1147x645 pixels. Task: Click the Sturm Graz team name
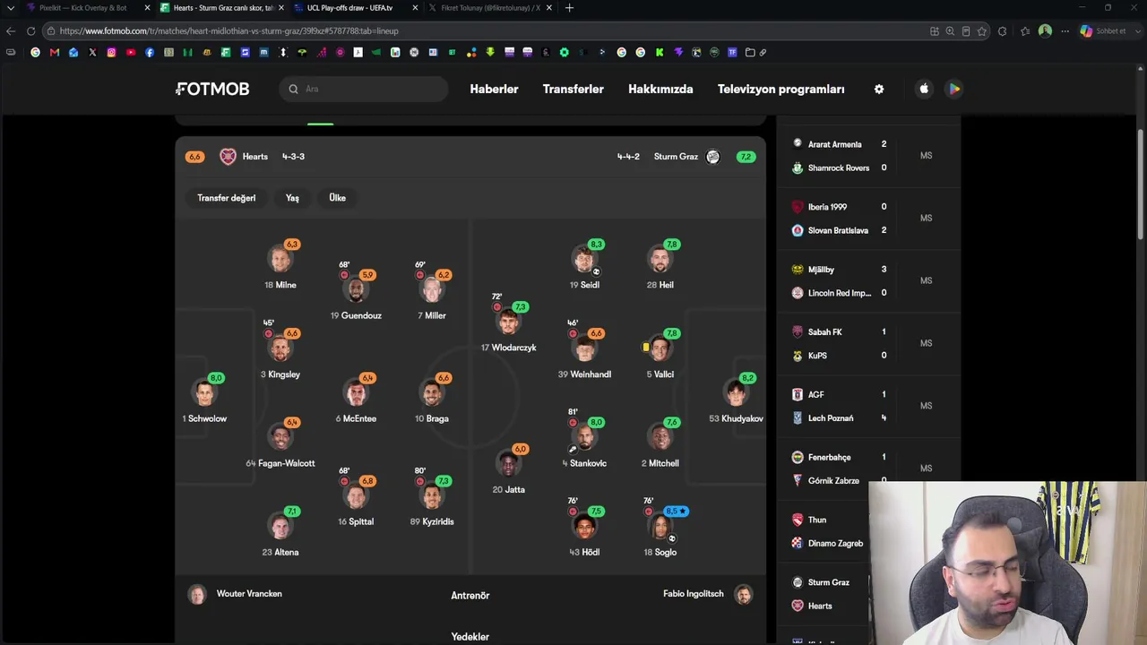click(x=676, y=157)
